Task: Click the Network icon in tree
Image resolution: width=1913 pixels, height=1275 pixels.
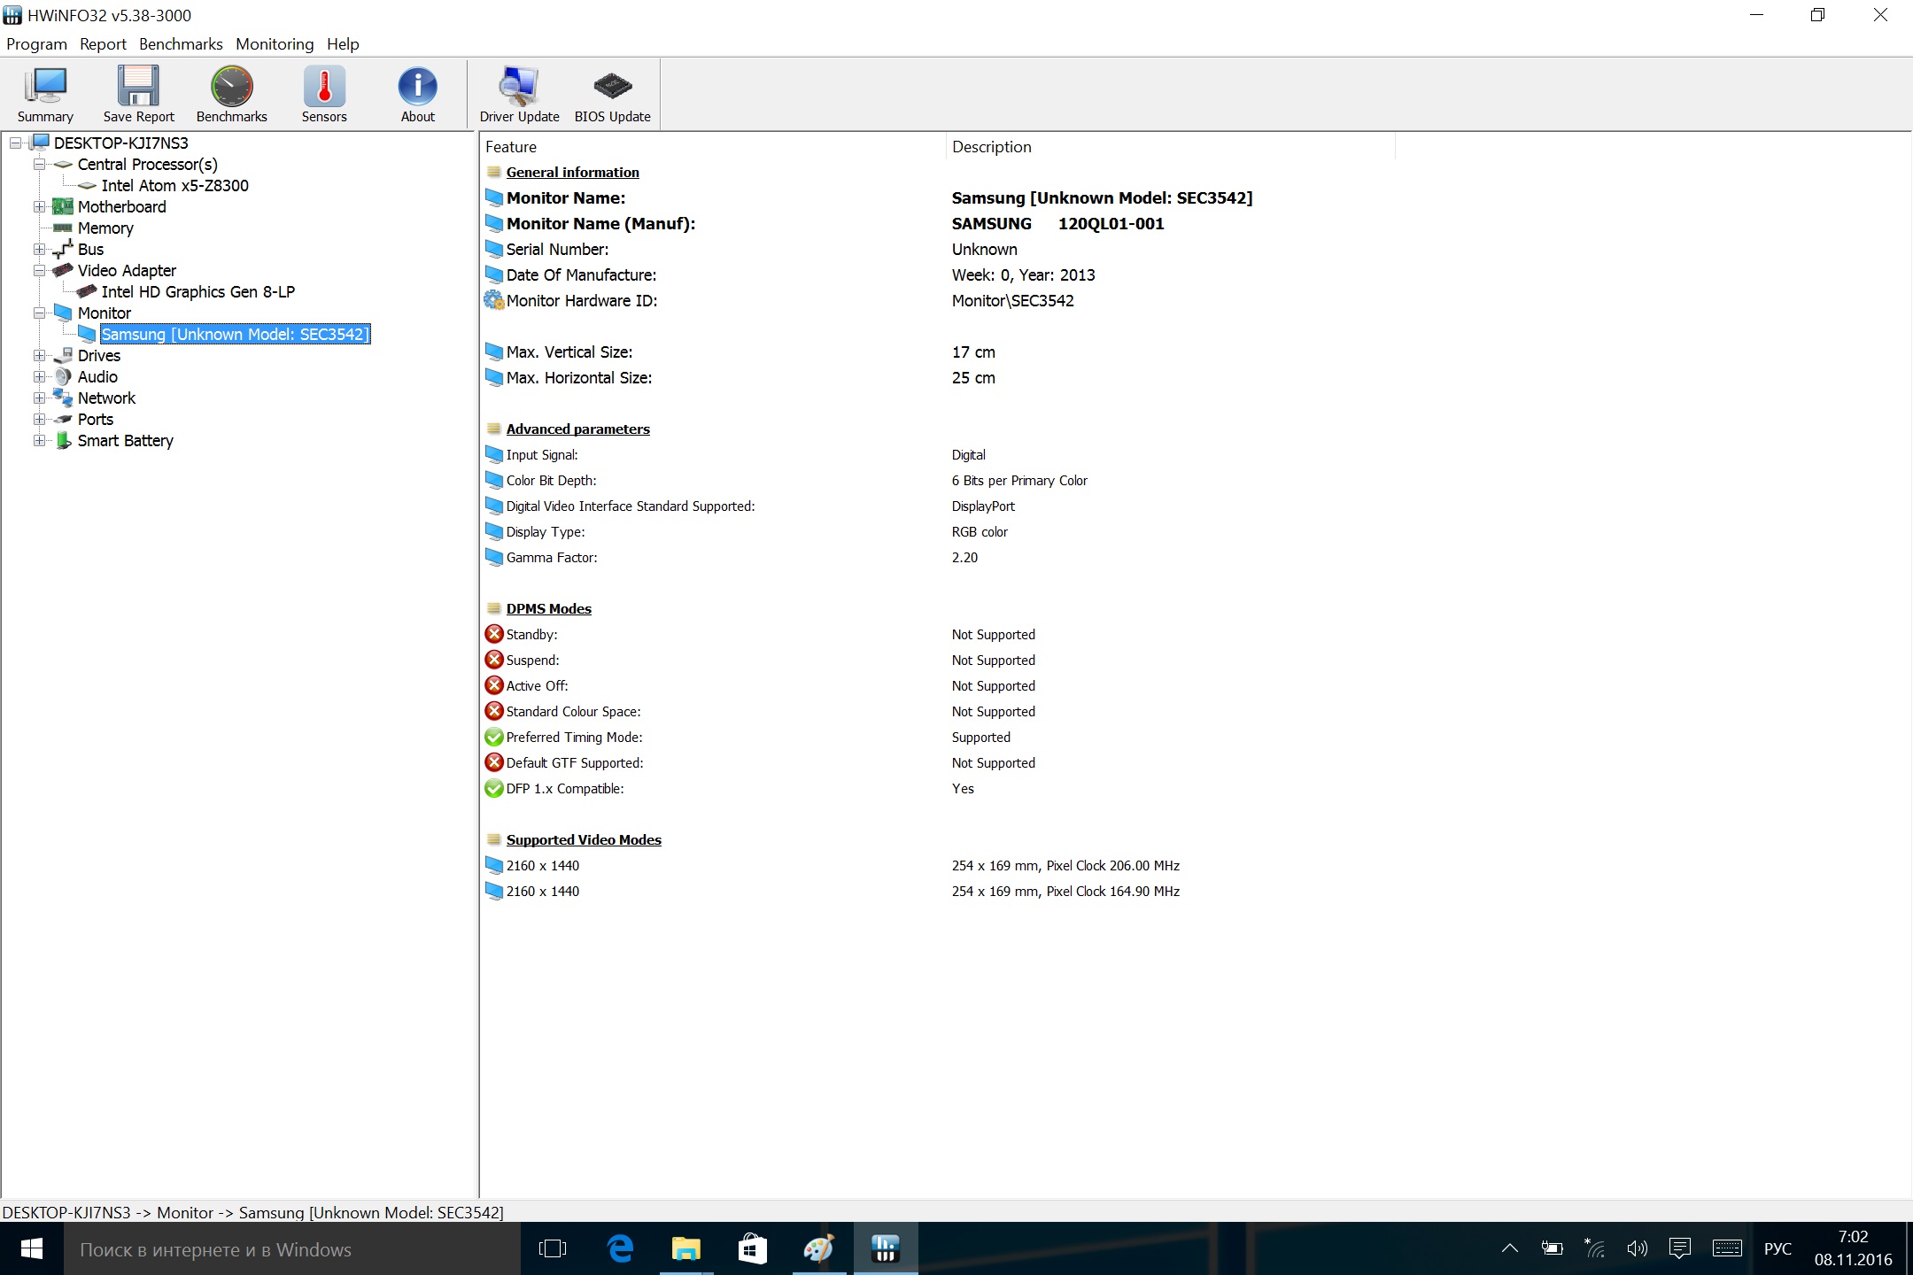Action: 62,398
